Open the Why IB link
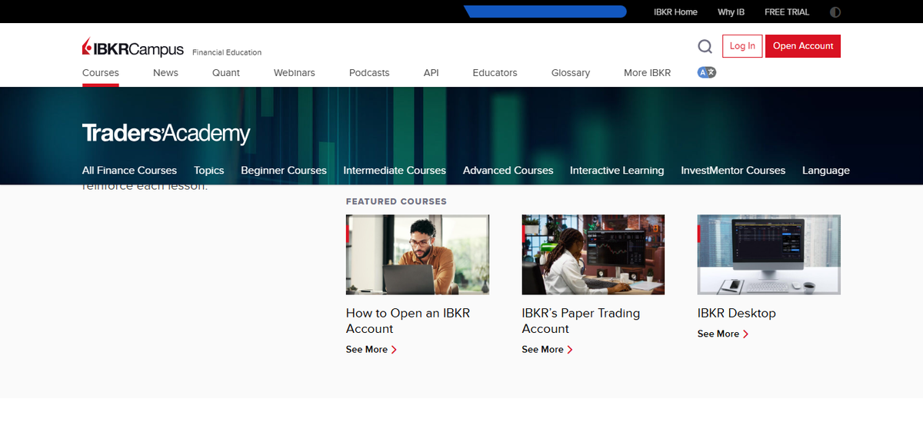The height and width of the screenshot is (432, 923). [x=731, y=12]
